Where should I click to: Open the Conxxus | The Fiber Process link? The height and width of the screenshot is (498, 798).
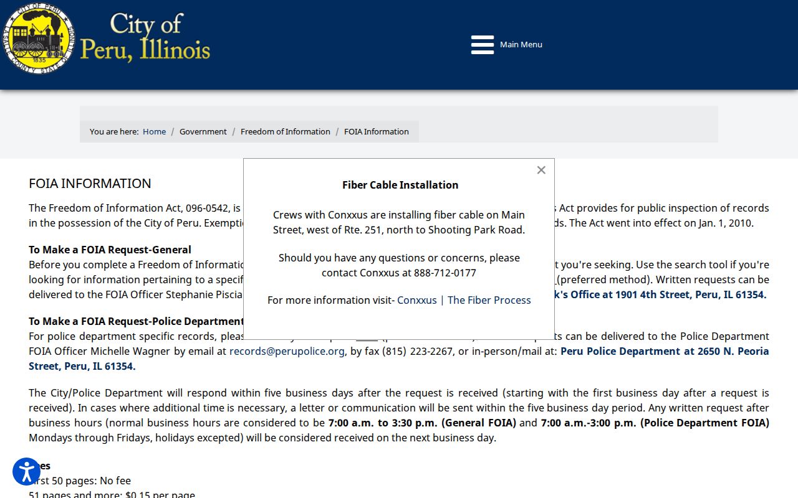coord(464,300)
